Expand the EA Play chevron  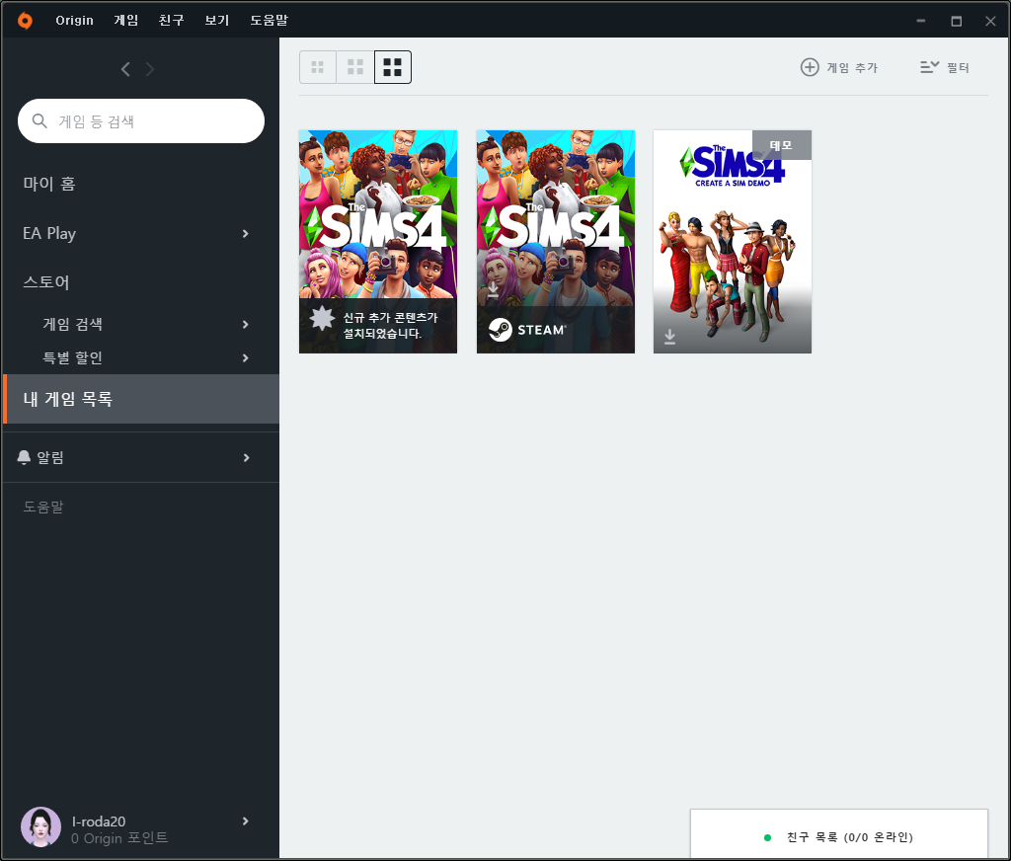246,233
